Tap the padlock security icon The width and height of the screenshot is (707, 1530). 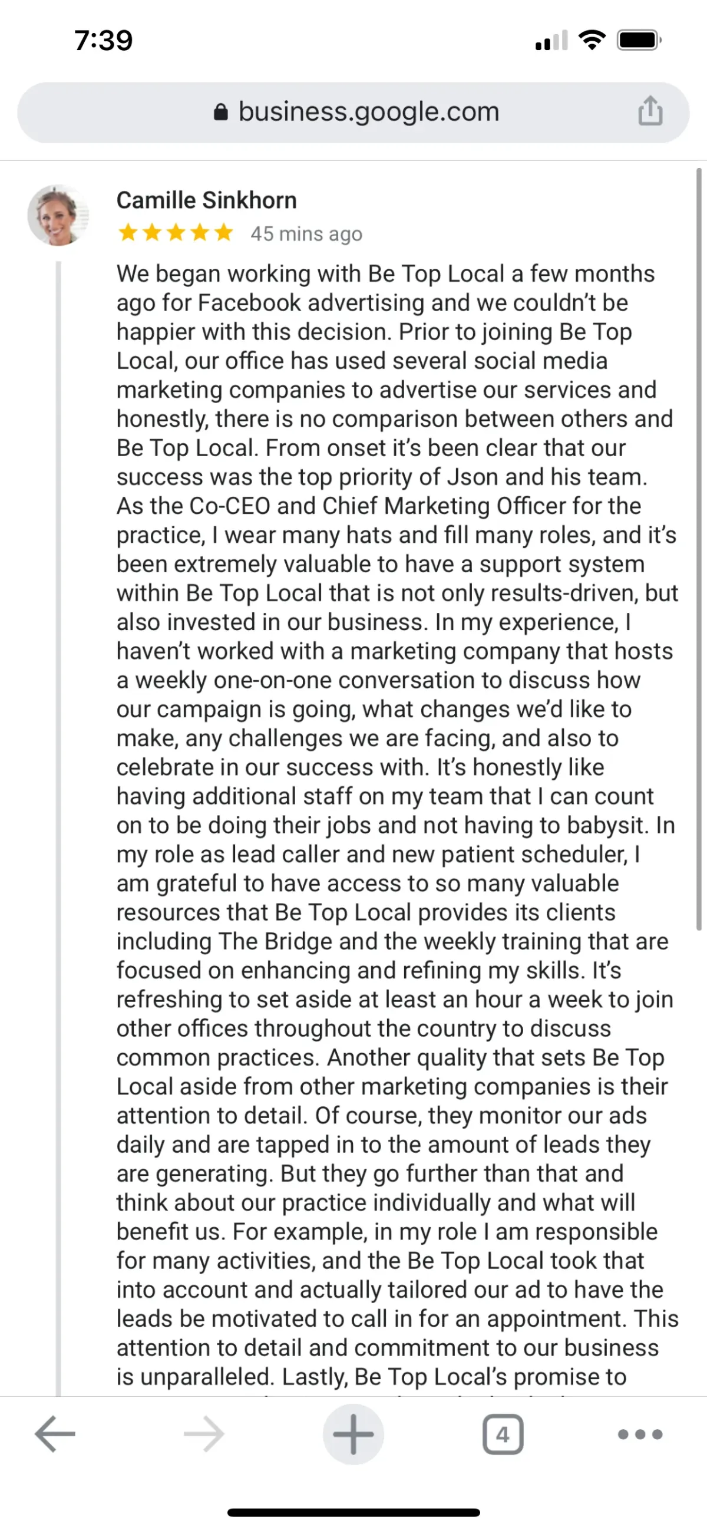click(220, 111)
